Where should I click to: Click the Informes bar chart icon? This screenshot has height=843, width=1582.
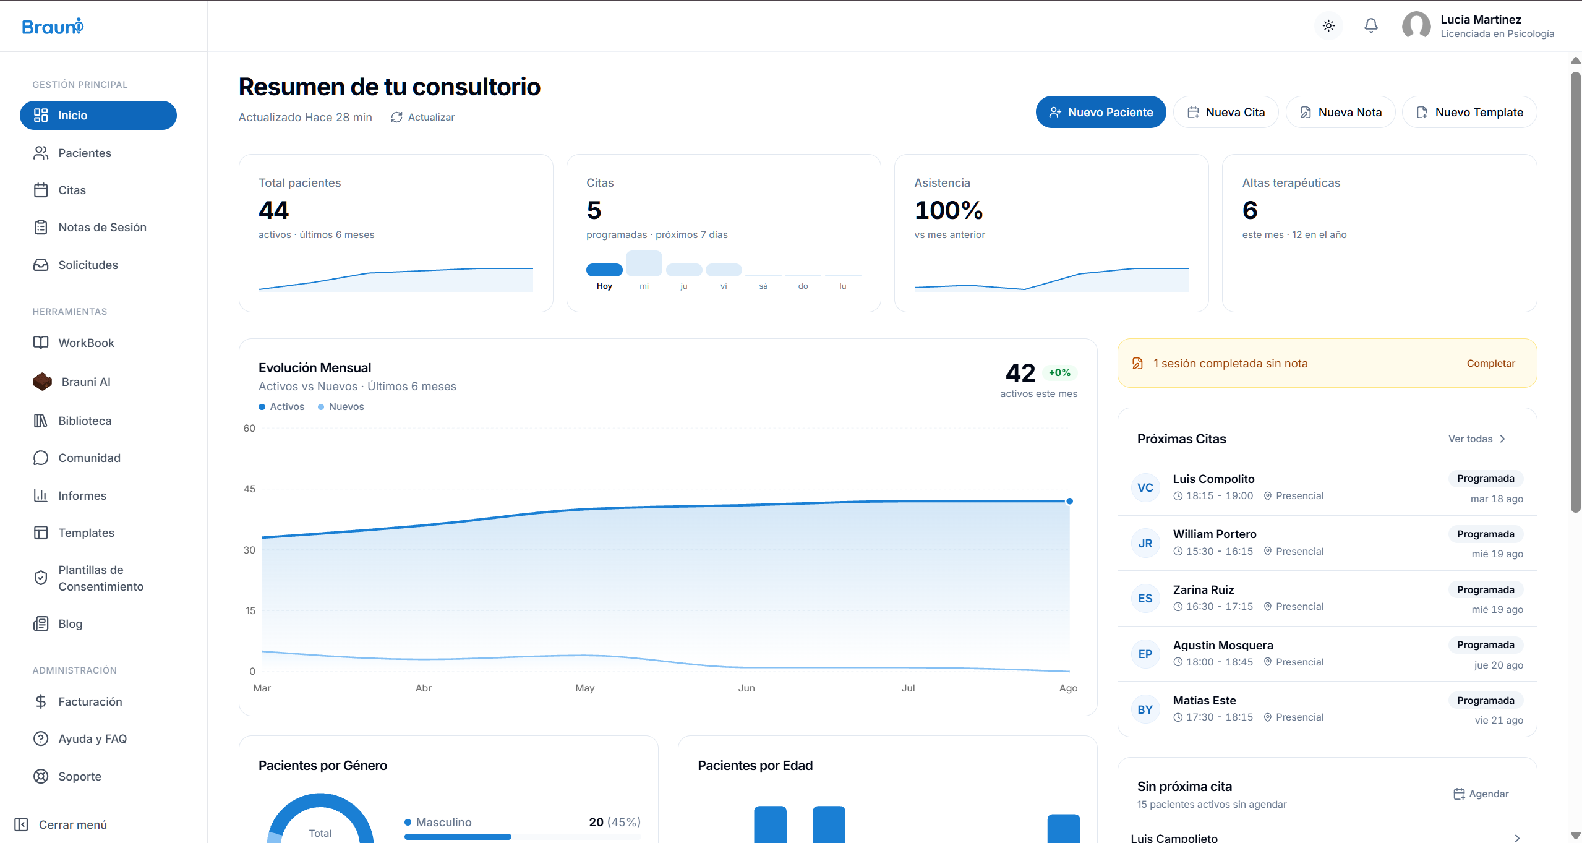[41, 495]
